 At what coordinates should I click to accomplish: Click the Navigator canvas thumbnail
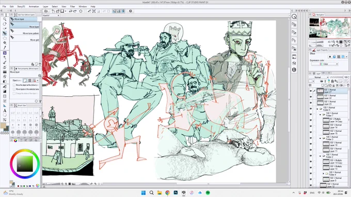(329, 28)
